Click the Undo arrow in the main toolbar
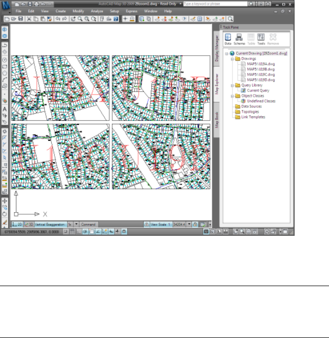This screenshot has height=338, width=329. pos(57,18)
